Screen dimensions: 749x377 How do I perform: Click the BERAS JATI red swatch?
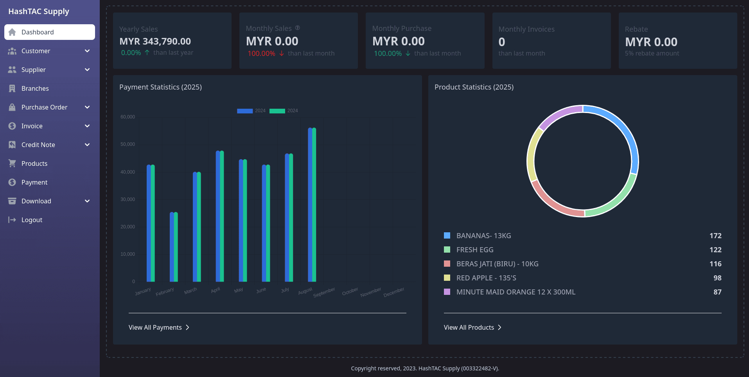447,264
